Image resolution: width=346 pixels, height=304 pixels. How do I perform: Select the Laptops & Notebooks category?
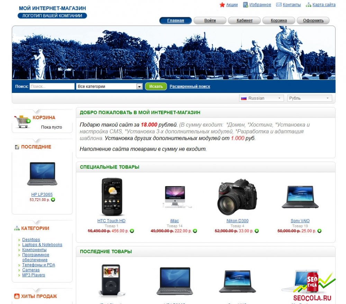(x=42, y=245)
